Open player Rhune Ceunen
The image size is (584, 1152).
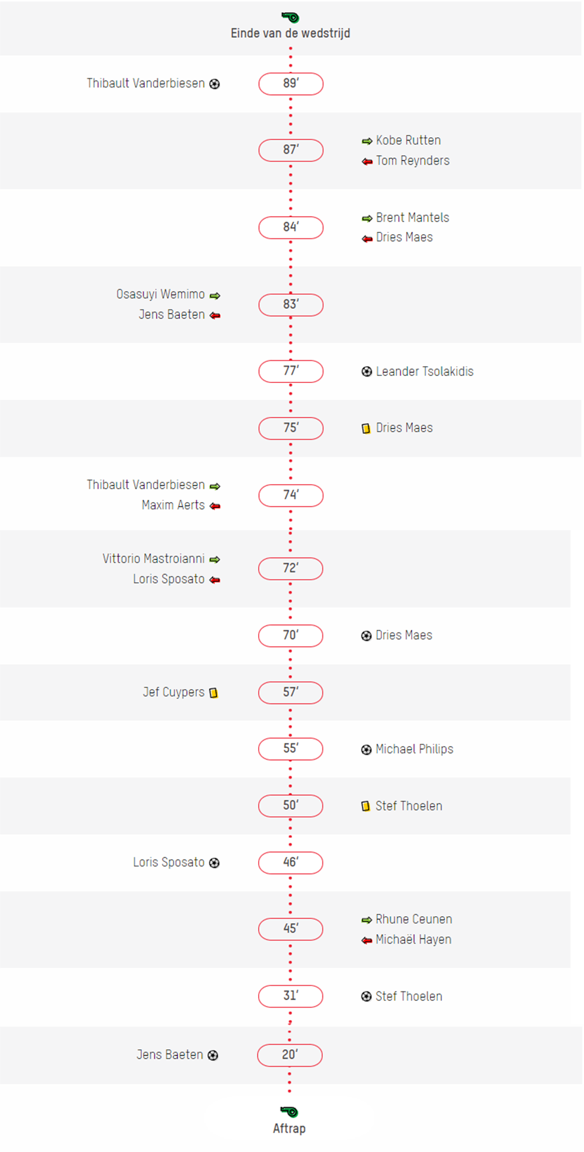413,919
